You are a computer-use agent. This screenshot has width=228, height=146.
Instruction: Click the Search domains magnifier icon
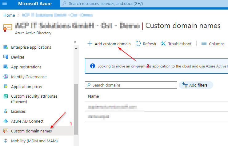click(89, 85)
